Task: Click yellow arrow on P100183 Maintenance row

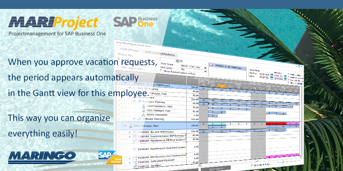Action: [x=118, y=150]
